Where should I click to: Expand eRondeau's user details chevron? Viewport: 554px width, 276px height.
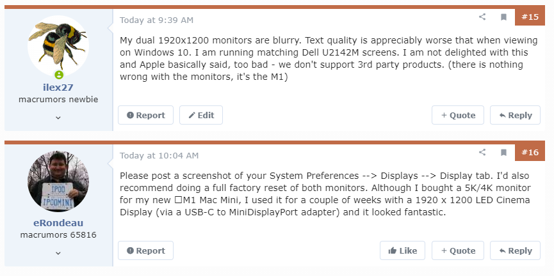click(x=58, y=253)
